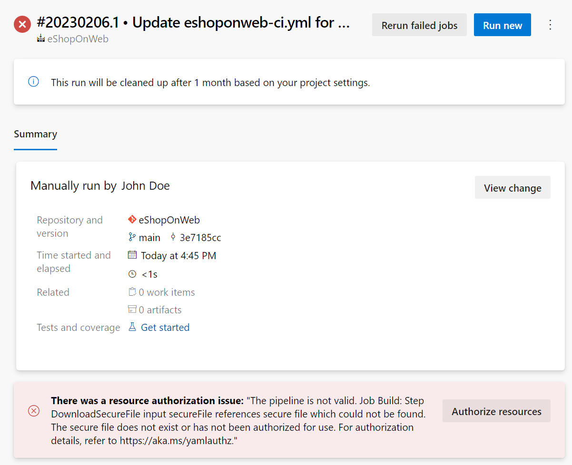The height and width of the screenshot is (465, 572).
Task: Click Rerun failed jobs
Action: (x=419, y=24)
